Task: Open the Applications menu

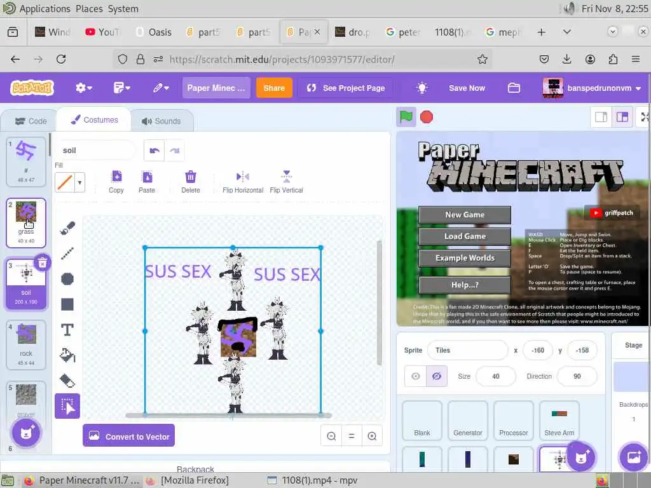Action: point(45,9)
